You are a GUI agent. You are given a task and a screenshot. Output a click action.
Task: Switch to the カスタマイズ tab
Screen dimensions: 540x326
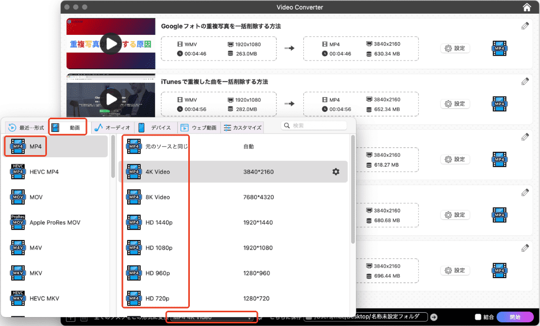243,128
